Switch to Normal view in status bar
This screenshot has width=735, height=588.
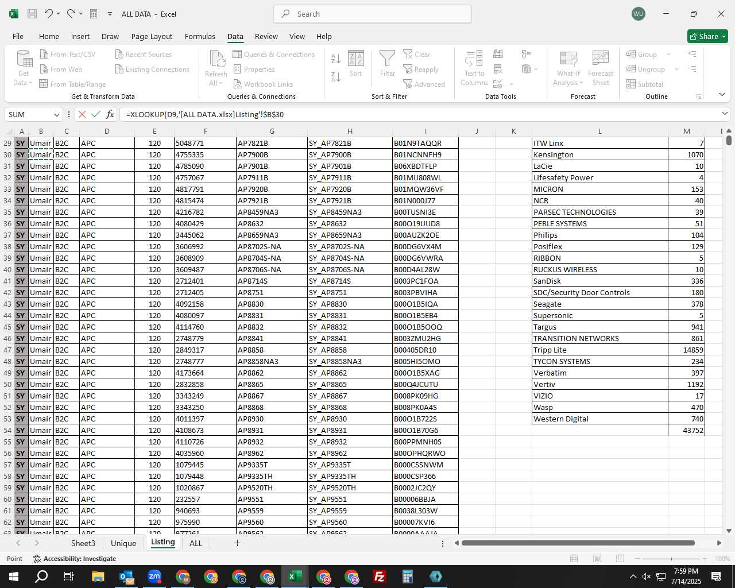(x=574, y=558)
